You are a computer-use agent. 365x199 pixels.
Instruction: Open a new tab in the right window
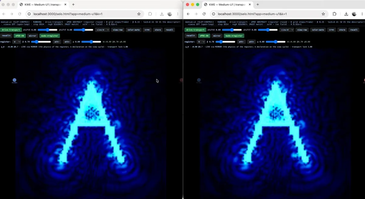pos(258,5)
